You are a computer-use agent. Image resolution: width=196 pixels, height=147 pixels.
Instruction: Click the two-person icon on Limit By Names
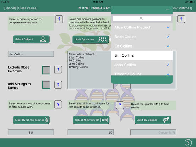102,39
